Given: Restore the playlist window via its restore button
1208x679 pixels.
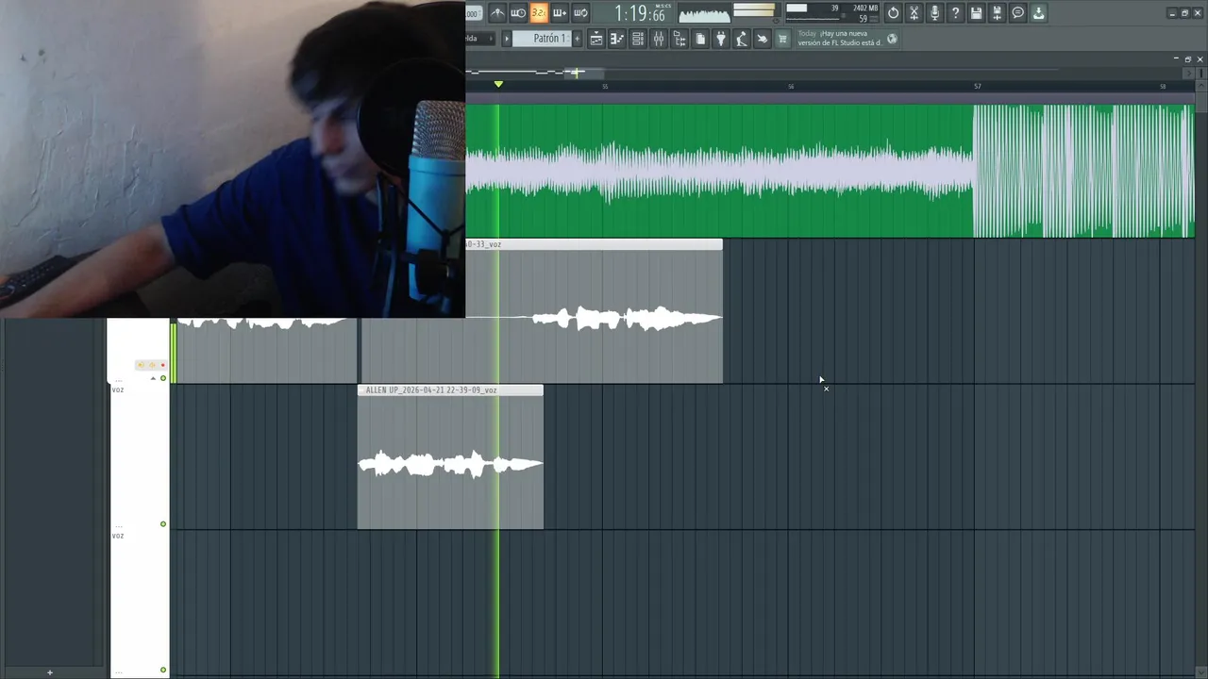Looking at the screenshot, I should [x=1188, y=59].
